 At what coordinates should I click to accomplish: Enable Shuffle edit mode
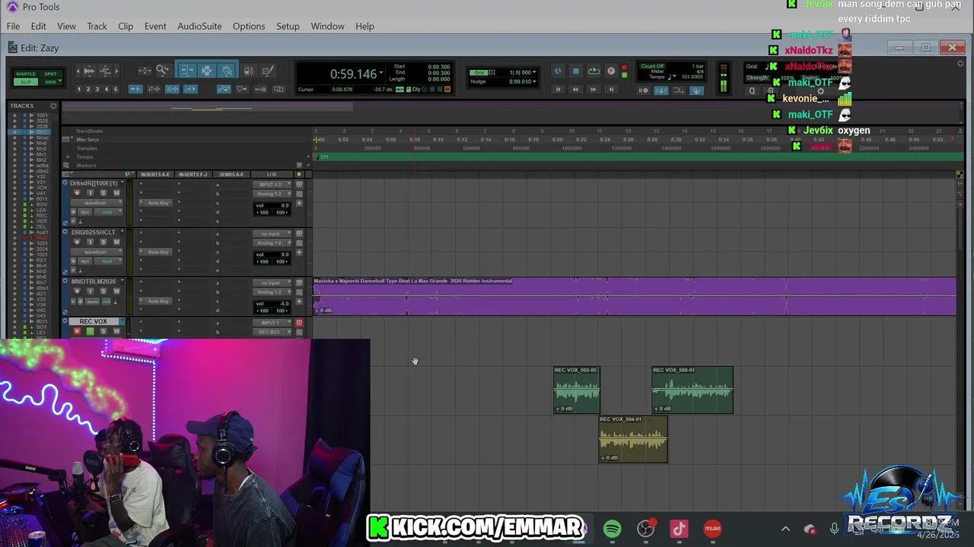(26, 74)
